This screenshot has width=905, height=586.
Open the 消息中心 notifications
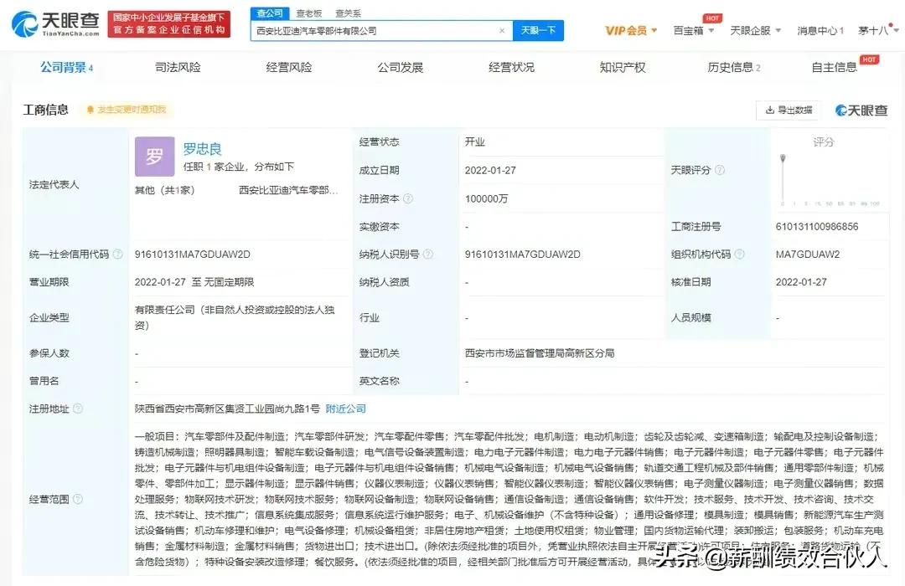coord(820,31)
